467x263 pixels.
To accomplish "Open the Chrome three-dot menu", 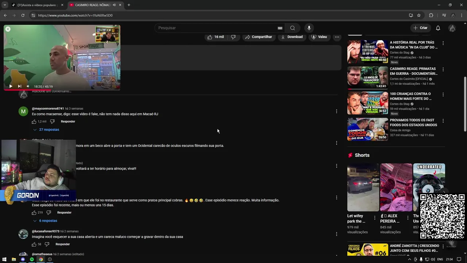I will coord(462,15).
